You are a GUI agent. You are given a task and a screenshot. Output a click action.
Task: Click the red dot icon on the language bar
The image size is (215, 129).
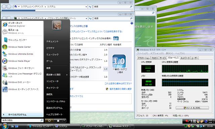click(x=186, y=121)
